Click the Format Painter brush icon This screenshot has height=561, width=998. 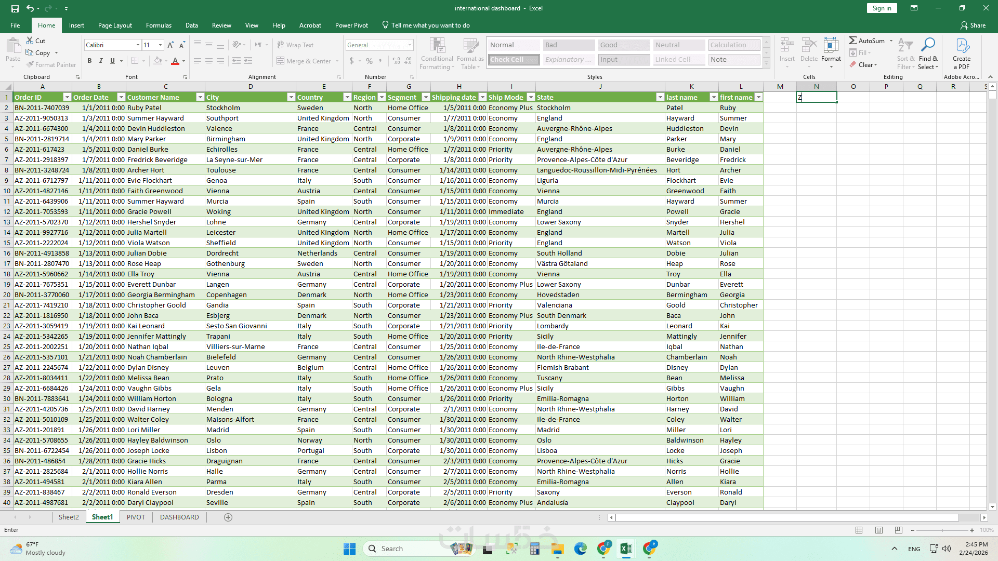pos(31,64)
